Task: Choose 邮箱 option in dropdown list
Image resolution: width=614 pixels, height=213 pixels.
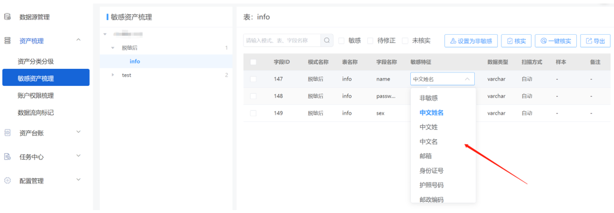Action: [x=425, y=156]
